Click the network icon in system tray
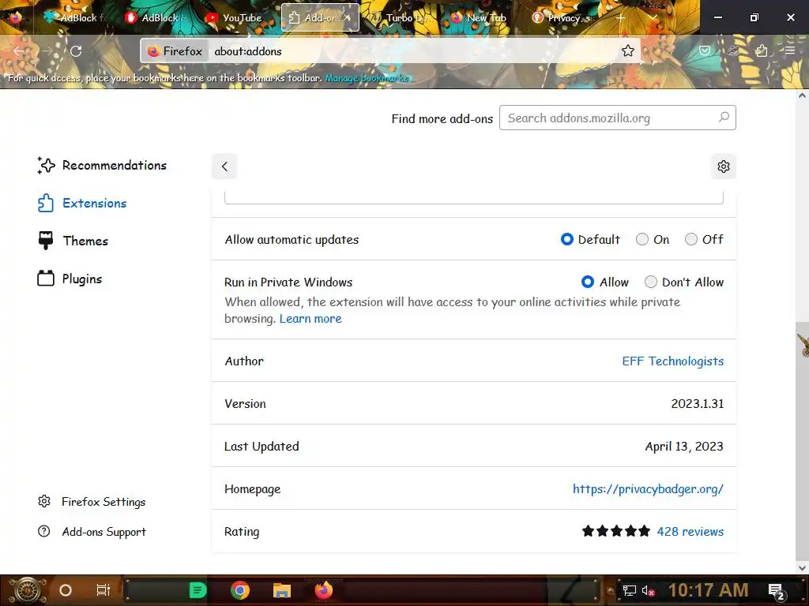 630,590
